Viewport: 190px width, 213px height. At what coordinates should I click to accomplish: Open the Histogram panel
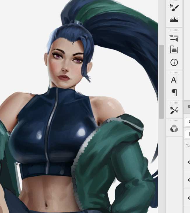tap(174, 20)
